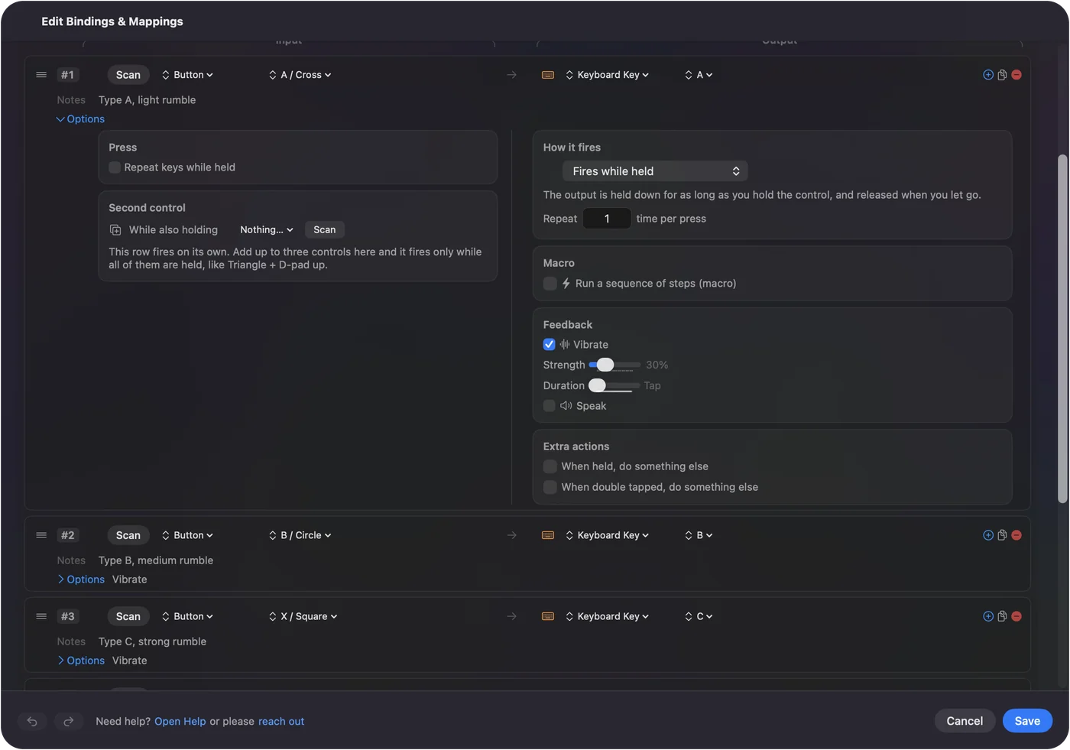Undo the last change
1070x750 pixels.
[x=32, y=721]
